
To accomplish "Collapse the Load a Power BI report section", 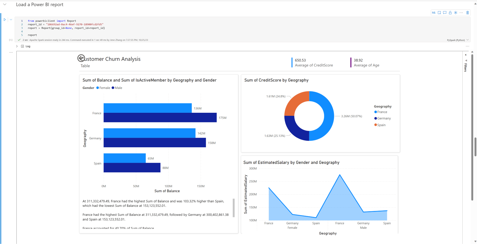I will (5, 4).
